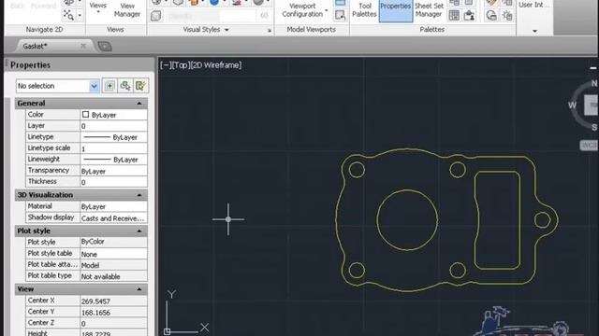Click the [2D Wireframe] visual style label

click(x=216, y=65)
